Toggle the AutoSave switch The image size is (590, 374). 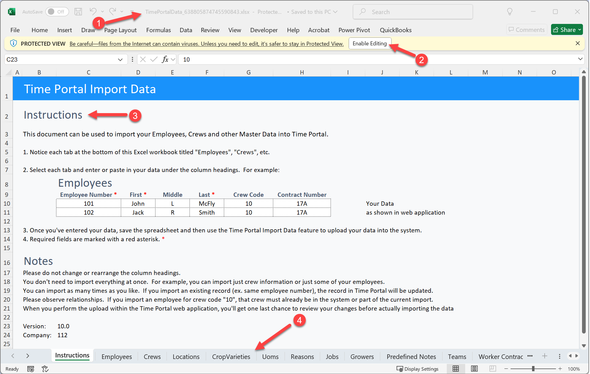tap(57, 12)
